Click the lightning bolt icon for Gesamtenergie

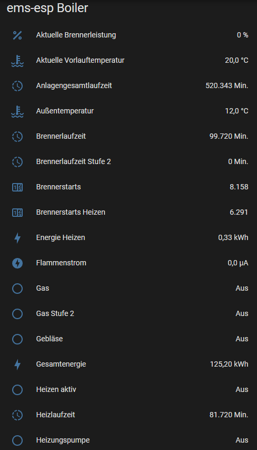point(17,364)
